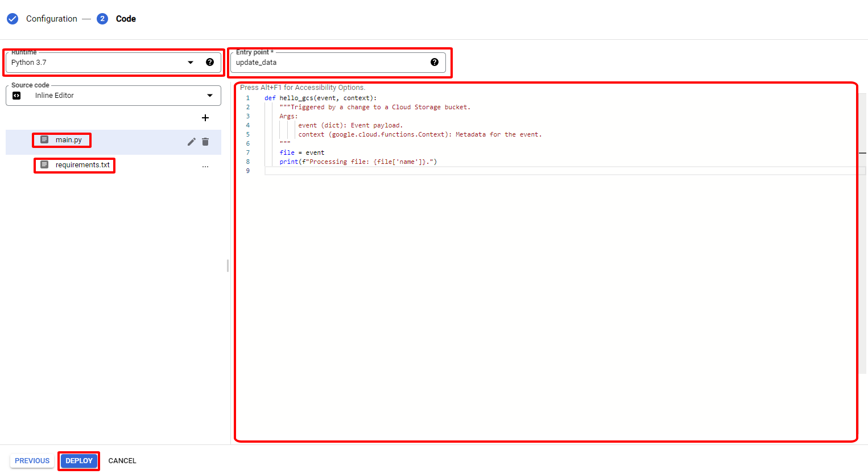Click the main.py file icon
This screenshot has width=868, height=474.
tap(44, 139)
